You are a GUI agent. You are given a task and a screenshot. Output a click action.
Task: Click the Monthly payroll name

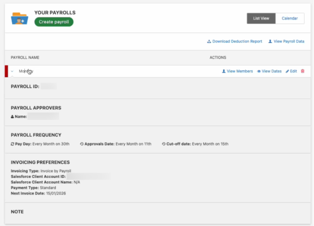(x=26, y=71)
